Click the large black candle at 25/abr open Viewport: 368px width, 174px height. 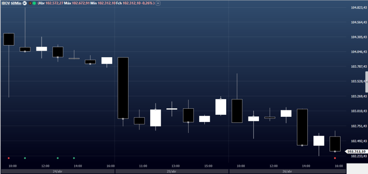(123, 88)
